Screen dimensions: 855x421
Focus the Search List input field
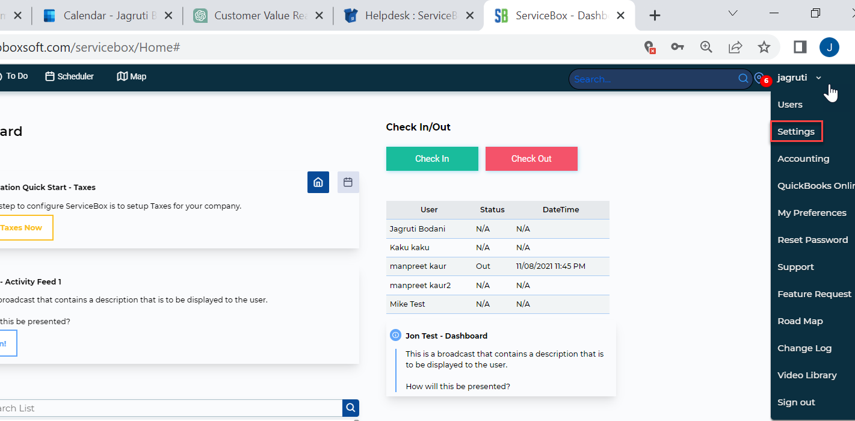pyautogui.click(x=171, y=408)
